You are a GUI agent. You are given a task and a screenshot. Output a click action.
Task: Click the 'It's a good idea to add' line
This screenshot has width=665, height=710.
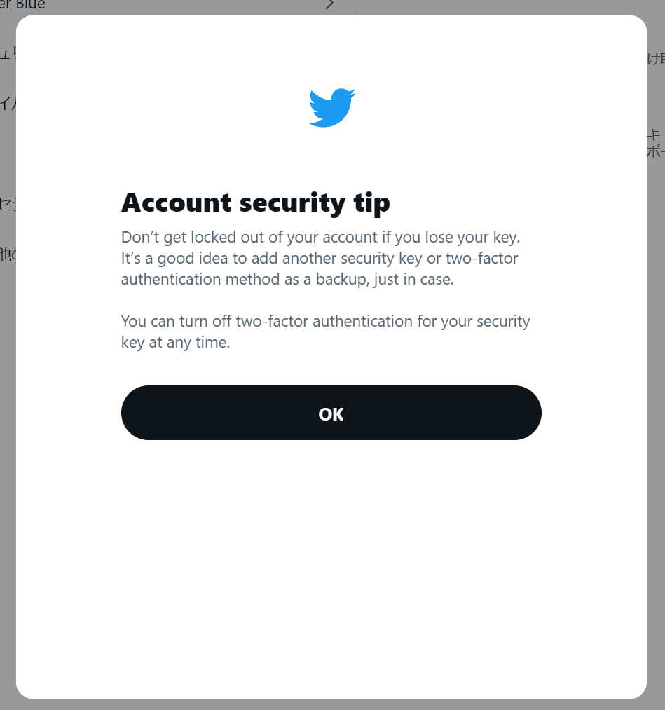point(319,258)
